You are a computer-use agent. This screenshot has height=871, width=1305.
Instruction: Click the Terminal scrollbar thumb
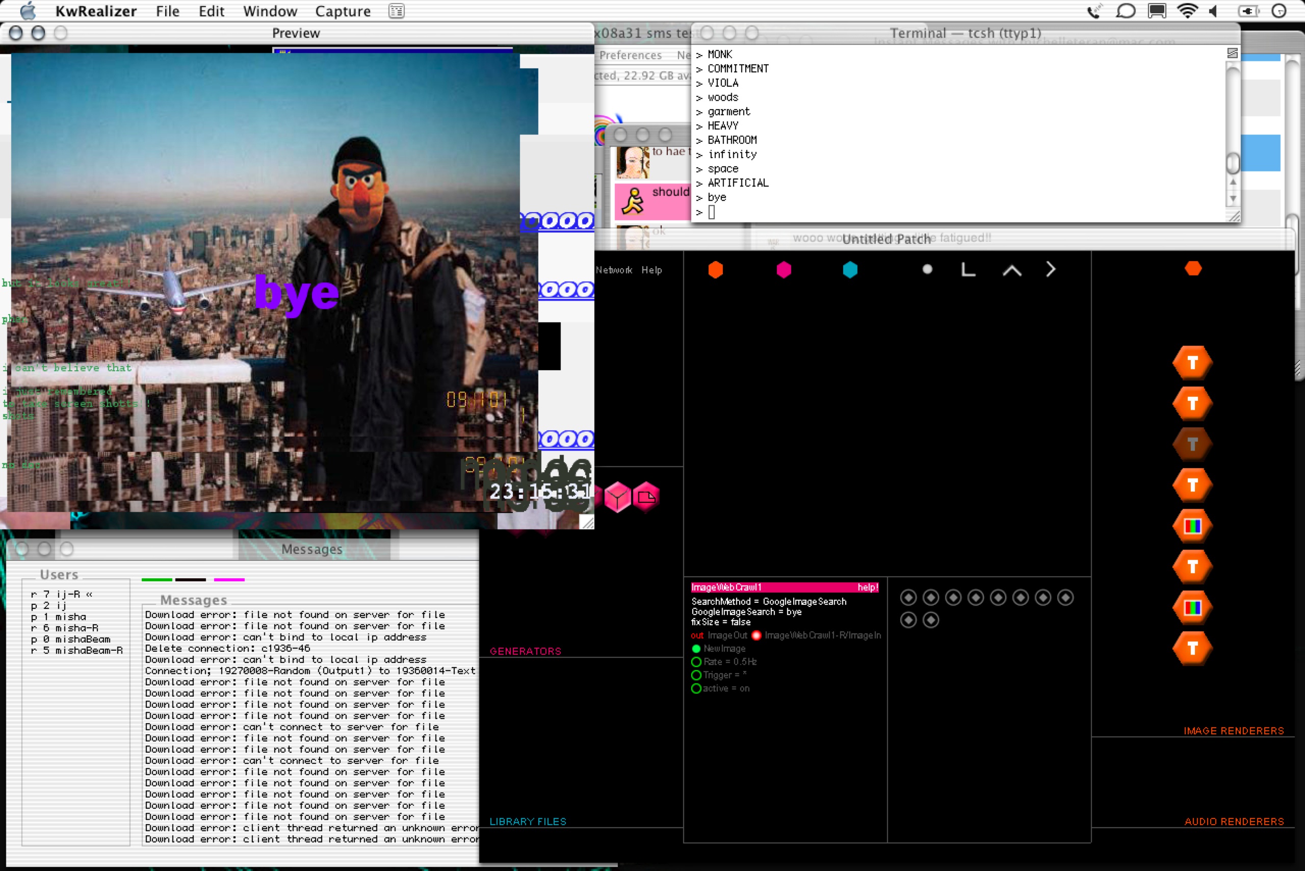coord(1233,163)
